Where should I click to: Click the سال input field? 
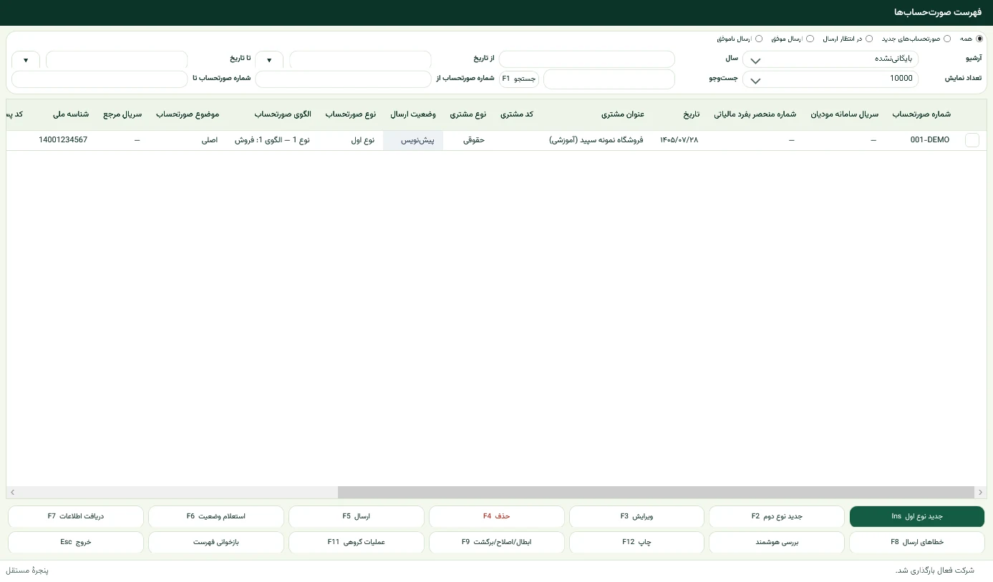[587, 59]
